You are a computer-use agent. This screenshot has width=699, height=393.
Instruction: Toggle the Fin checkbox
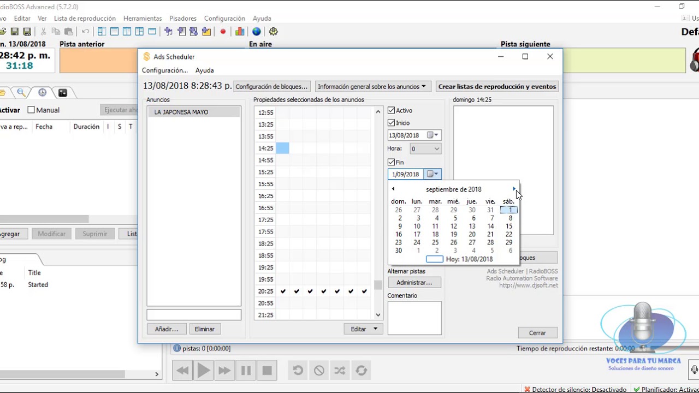tap(391, 162)
